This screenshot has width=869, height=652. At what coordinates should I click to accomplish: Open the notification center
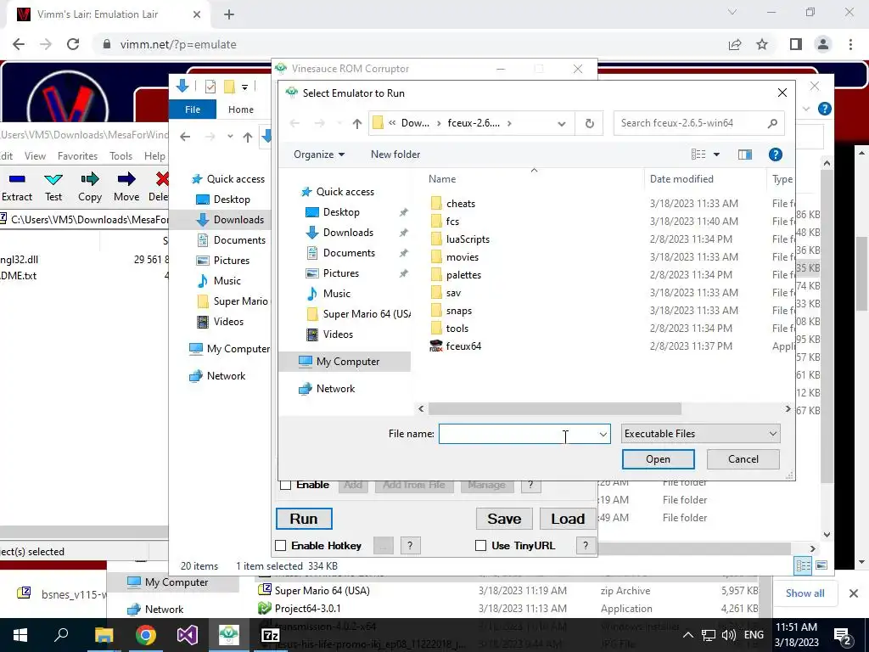point(843,635)
